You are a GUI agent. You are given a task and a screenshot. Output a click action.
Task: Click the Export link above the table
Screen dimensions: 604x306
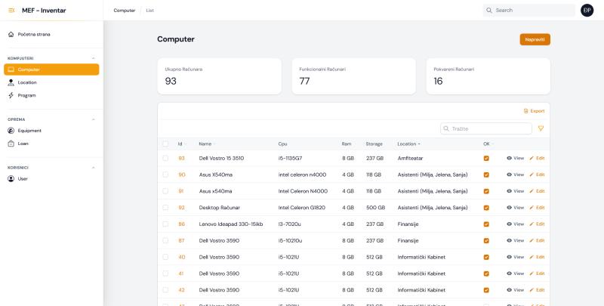click(x=534, y=111)
